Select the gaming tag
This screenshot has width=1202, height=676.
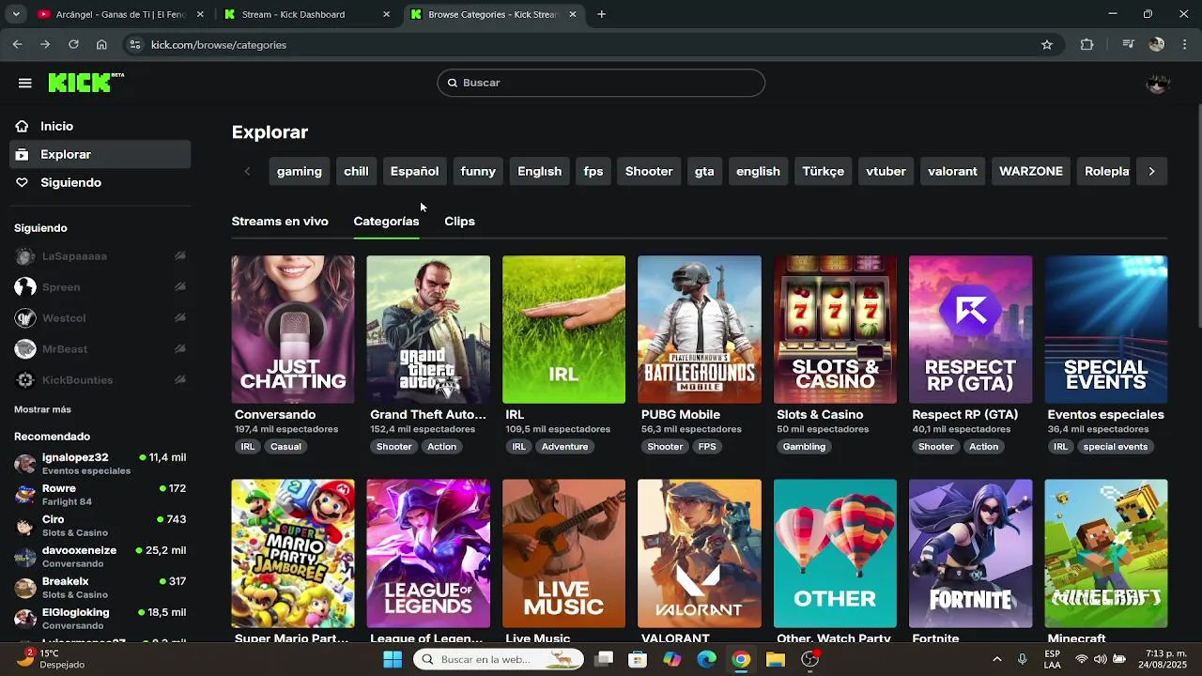[x=300, y=171]
